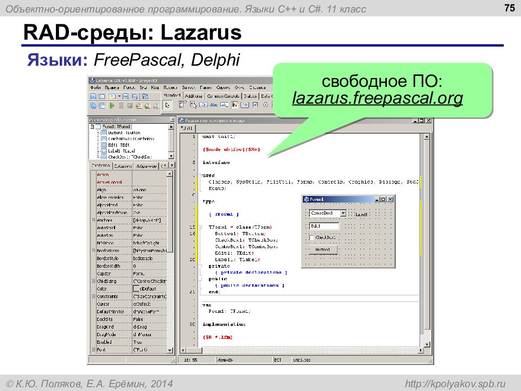
Task: Select ComboBox1: TComboBox in component tree
Action: (x=131, y=138)
